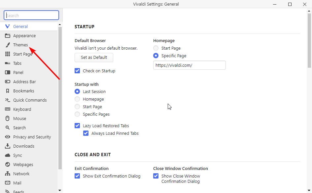
Task: Click the Mail envelope icon
Action: click(8, 183)
